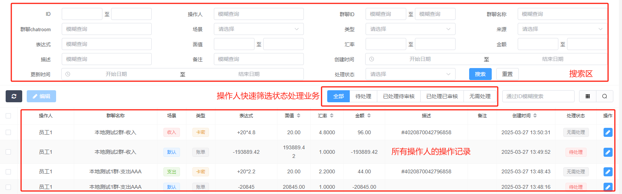Image resolution: width=622 pixels, height=194 pixels.
Task: Sort by 汇率 column arrows
Action: [x=332, y=116]
